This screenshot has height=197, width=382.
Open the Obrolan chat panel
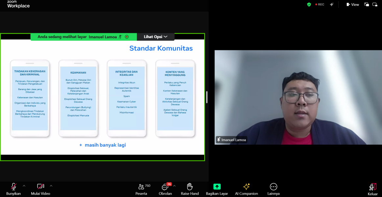(x=165, y=187)
